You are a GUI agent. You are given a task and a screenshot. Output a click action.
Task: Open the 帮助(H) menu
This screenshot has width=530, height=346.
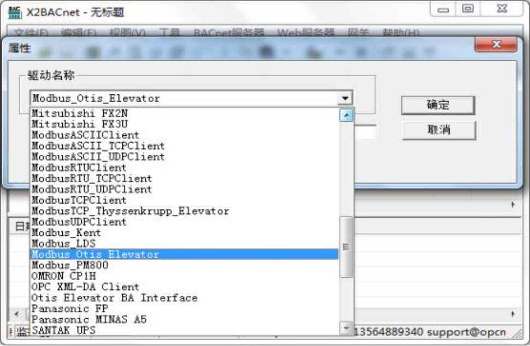401,33
